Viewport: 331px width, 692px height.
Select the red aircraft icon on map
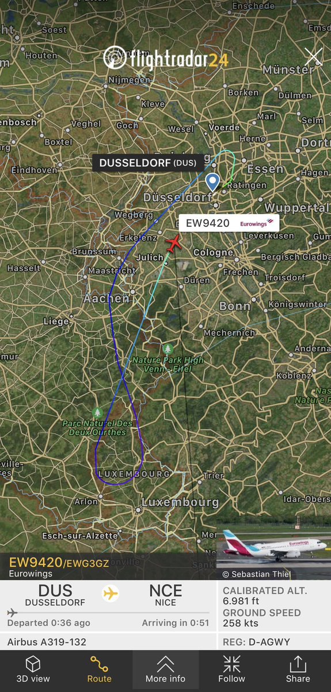click(174, 243)
